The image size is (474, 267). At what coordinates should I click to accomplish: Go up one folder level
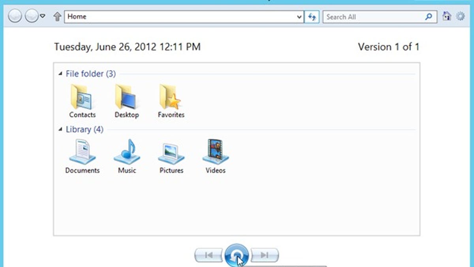click(x=57, y=17)
